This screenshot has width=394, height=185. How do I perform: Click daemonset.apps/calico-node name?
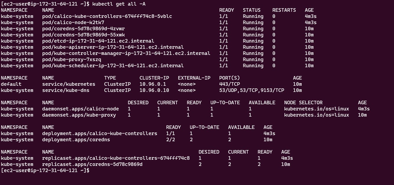coord(81,109)
